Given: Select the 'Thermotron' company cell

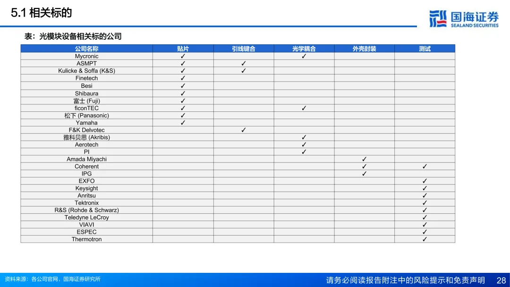Looking at the screenshot, I should (86, 239).
